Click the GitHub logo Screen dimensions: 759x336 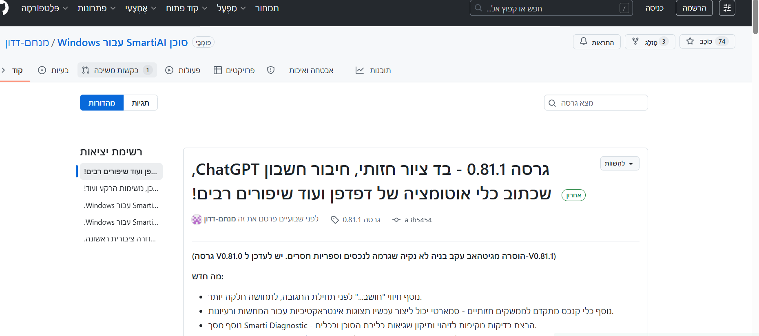[x=4, y=8]
